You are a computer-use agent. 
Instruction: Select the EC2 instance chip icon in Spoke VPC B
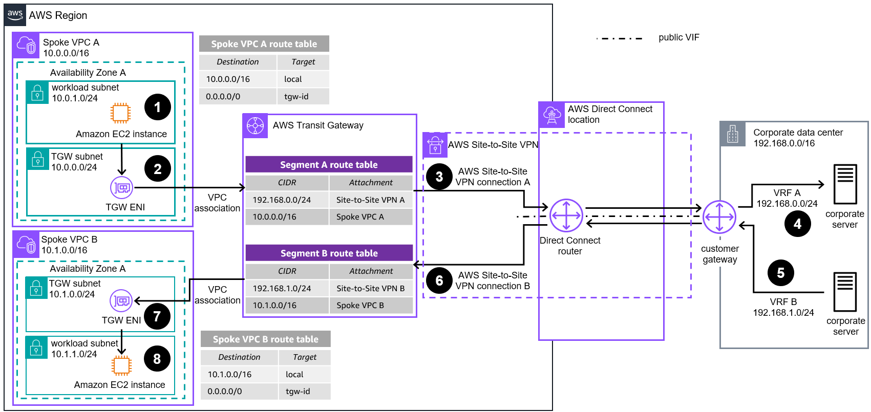[121, 365]
